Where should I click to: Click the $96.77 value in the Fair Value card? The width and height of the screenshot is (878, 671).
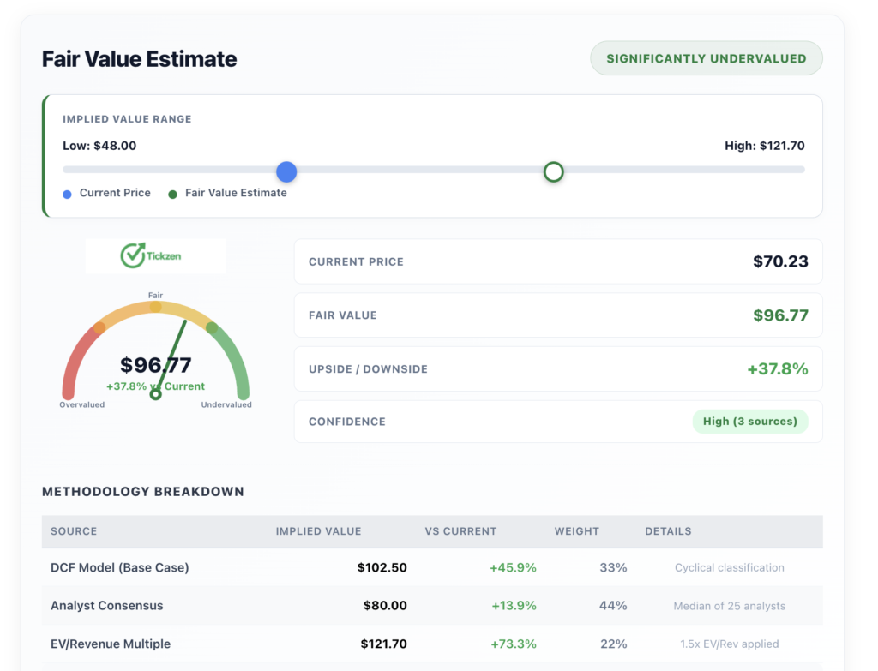[x=780, y=315]
